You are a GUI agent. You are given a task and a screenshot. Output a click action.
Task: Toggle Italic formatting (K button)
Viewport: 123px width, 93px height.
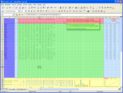click(32, 11)
